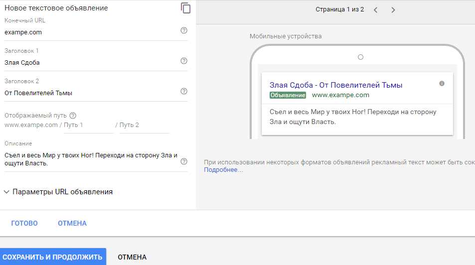
Task: Click the Путь 1 input field
Action: tap(88, 125)
